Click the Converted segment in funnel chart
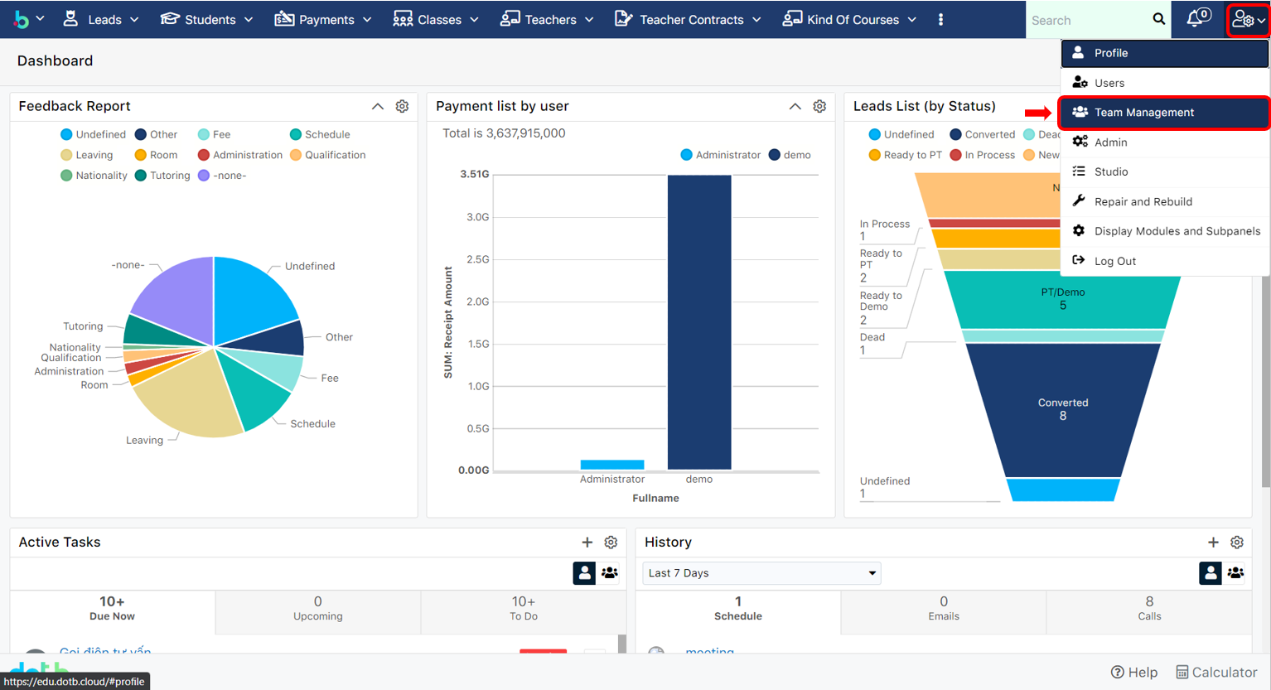 pos(1062,409)
